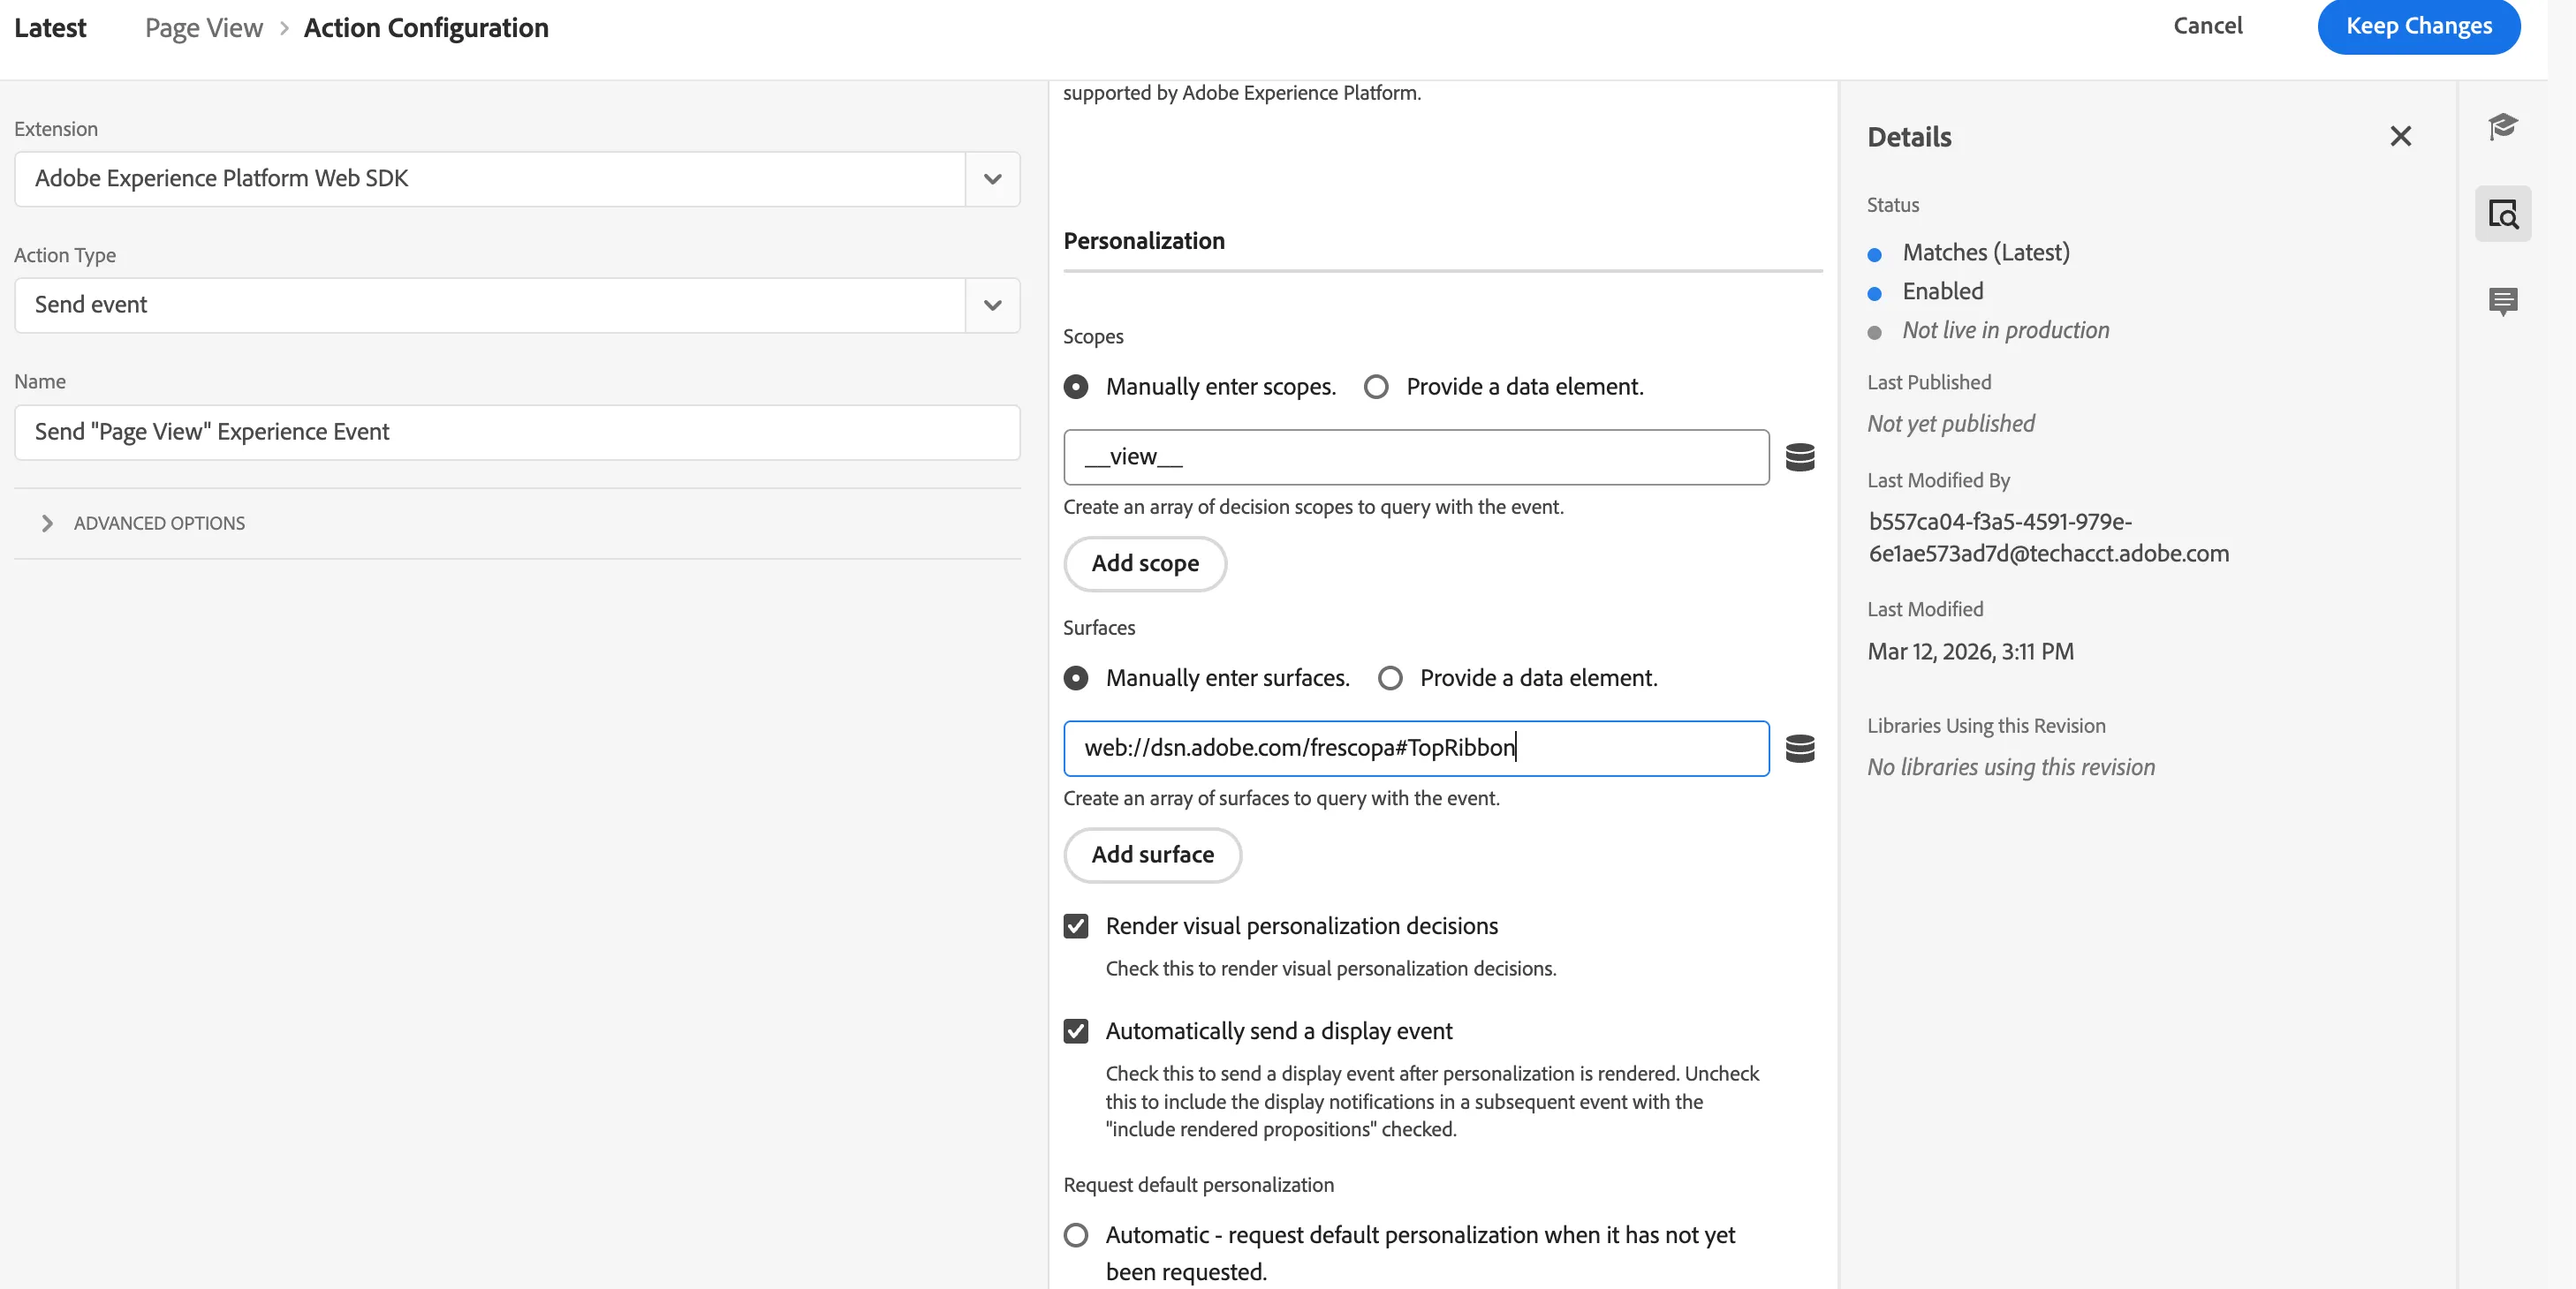Click the __view__ scope input field
The height and width of the screenshot is (1289, 2576).
click(x=1416, y=456)
